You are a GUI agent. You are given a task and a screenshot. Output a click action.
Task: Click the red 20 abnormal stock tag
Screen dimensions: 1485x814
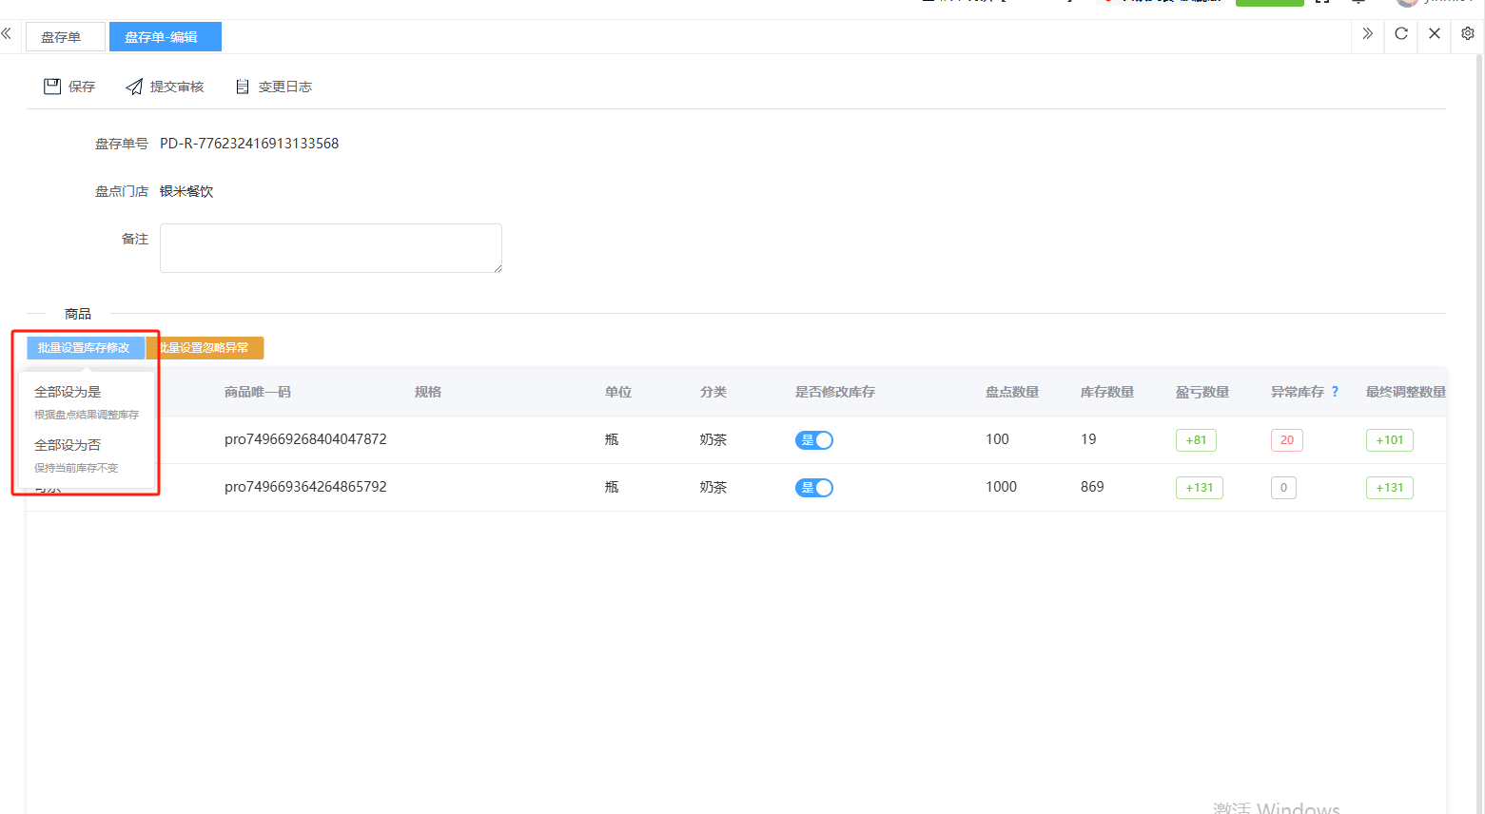tap(1286, 440)
